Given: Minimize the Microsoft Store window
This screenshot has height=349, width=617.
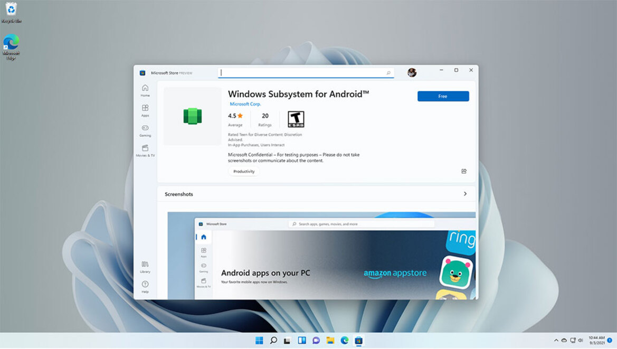Looking at the screenshot, I should (441, 70).
